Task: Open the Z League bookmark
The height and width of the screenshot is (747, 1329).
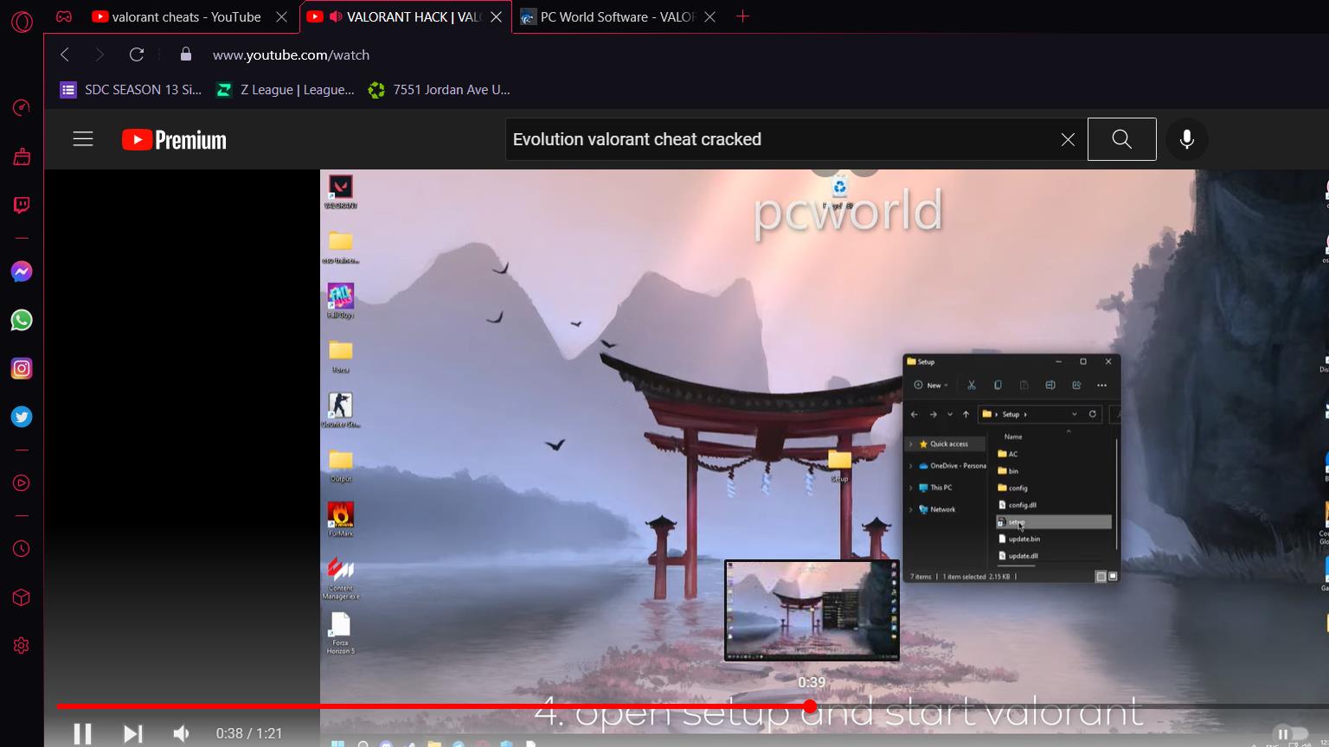Action: click(286, 90)
